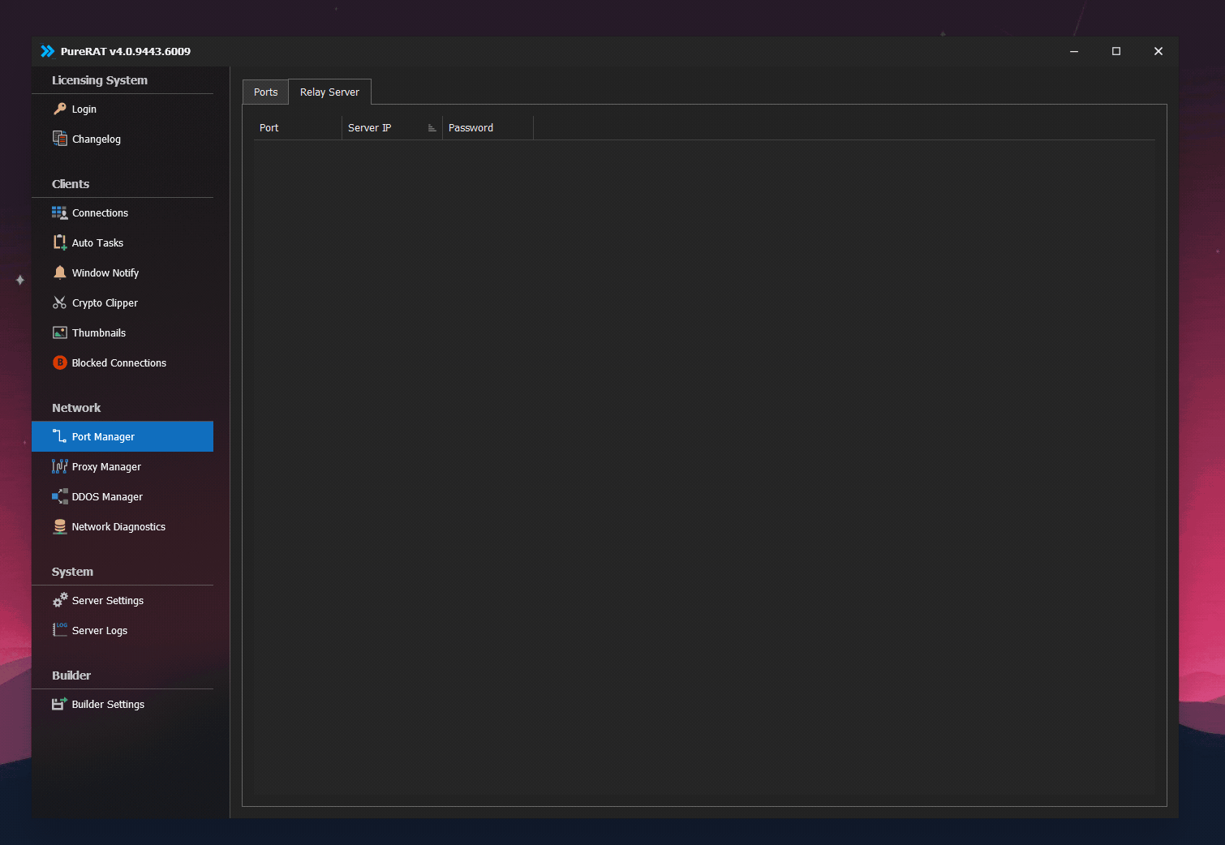Click the Builder section heading
The height and width of the screenshot is (845, 1225).
pos(71,676)
